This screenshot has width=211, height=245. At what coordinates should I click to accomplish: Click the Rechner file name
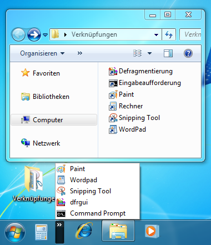[130, 106]
